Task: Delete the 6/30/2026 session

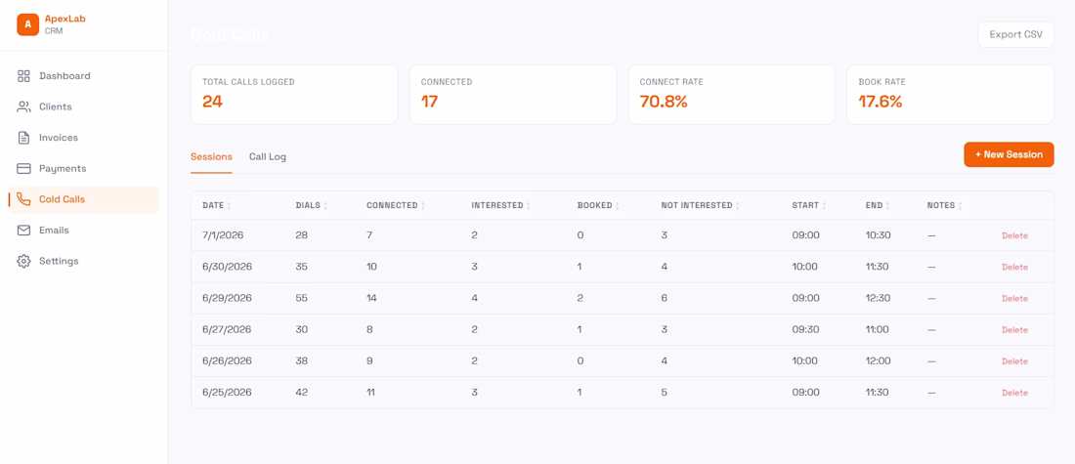Action: coord(1014,268)
